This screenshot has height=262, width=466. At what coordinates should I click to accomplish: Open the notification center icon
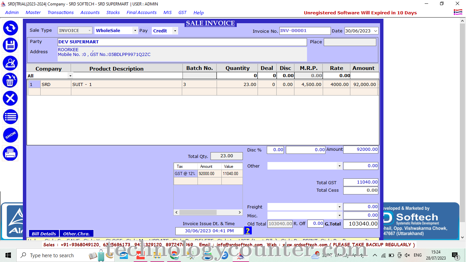pos(455,255)
